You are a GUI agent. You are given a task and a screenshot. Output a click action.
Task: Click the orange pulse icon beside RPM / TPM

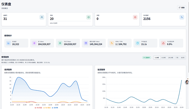click(x=112, y=43)
